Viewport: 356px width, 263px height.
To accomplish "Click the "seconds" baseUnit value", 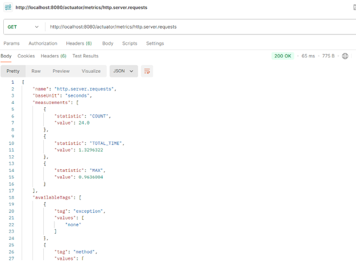I will click(x=77, y=96).
